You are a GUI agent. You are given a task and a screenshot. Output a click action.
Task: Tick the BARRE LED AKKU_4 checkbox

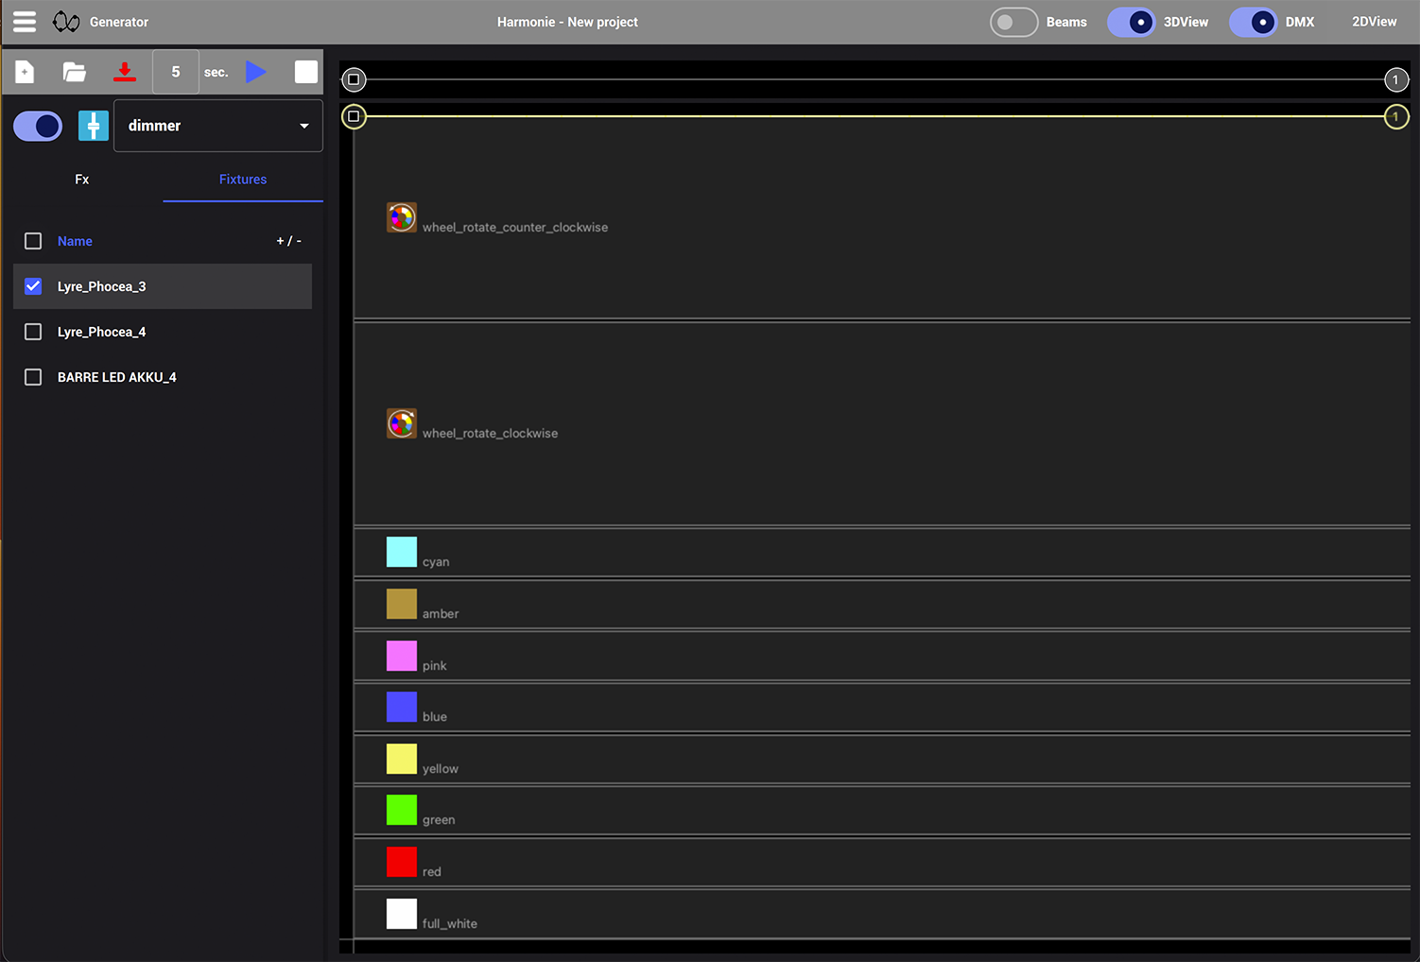click(33, 377)
